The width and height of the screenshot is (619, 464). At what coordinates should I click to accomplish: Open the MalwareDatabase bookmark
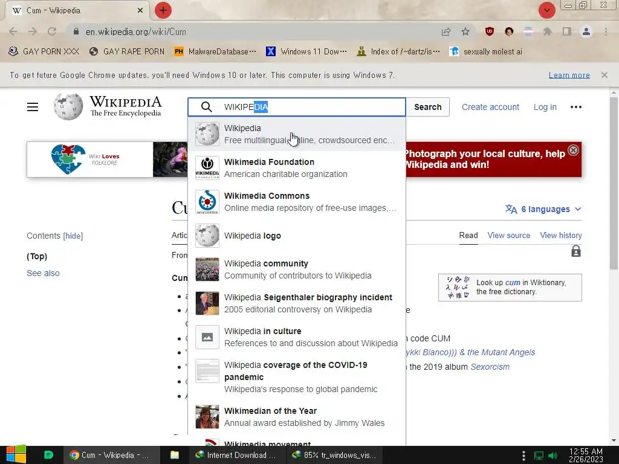pyautogui.click(x=215, y=51)
